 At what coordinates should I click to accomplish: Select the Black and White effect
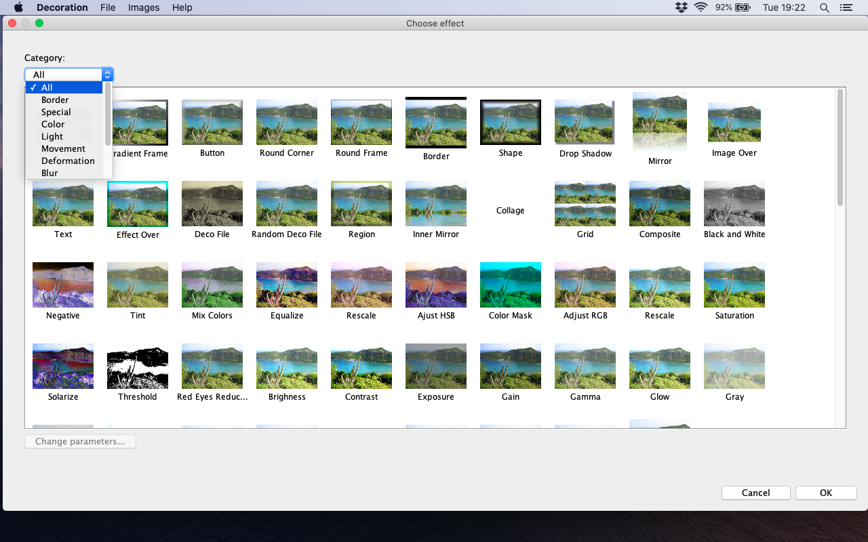(734, 204)
